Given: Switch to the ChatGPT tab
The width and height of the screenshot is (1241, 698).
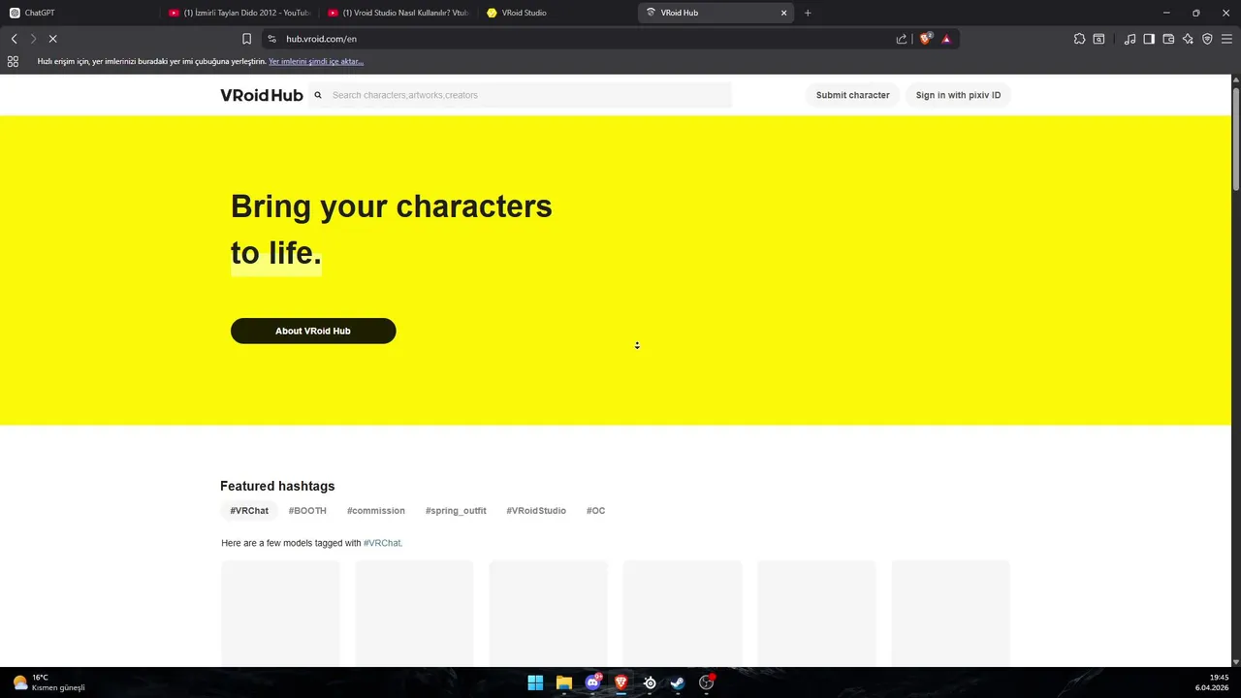Looking at the screenshot, I should [x=78, y=13].
